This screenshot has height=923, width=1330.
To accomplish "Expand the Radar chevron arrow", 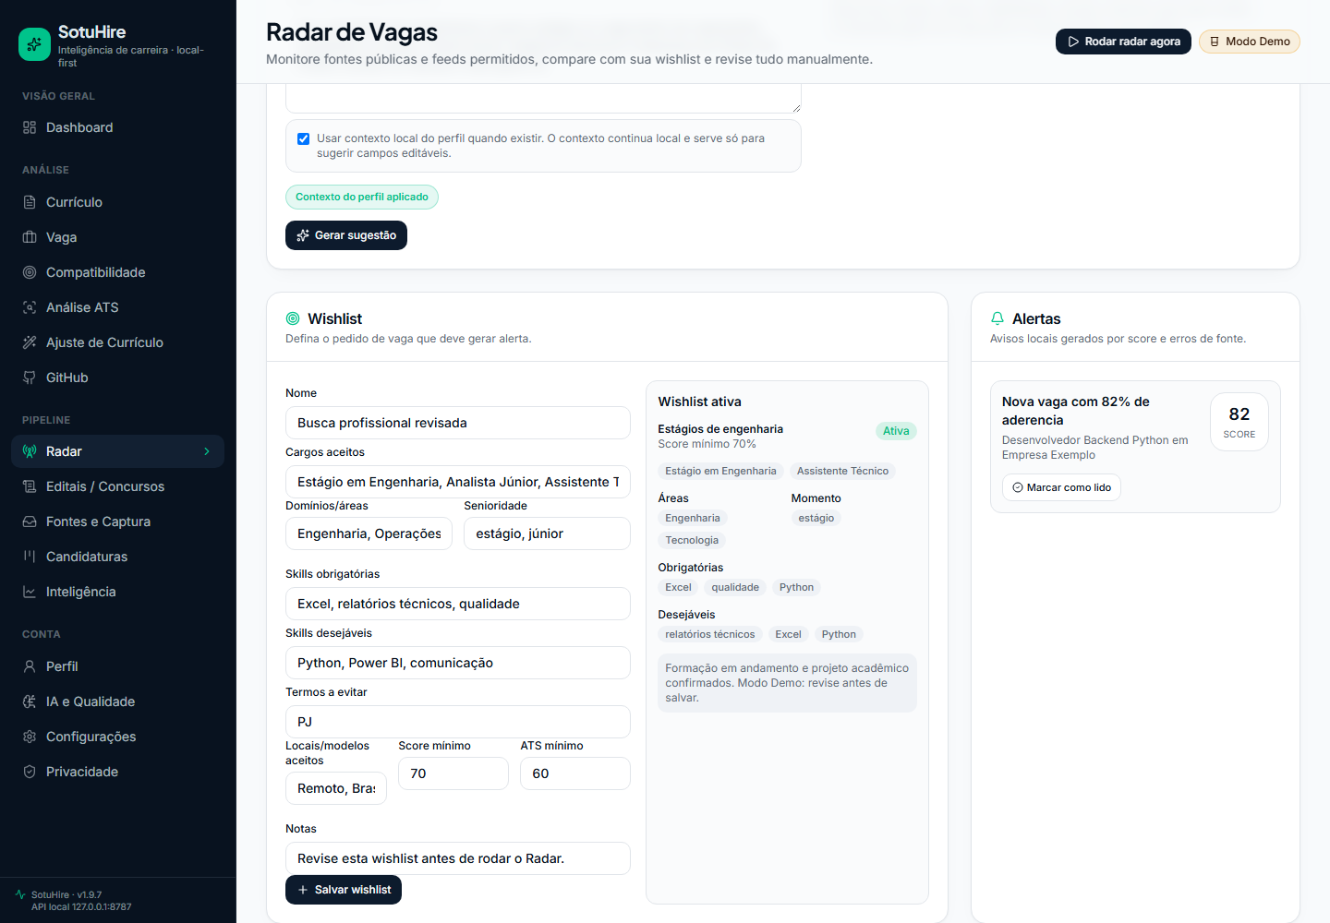I will coord(207,451).
